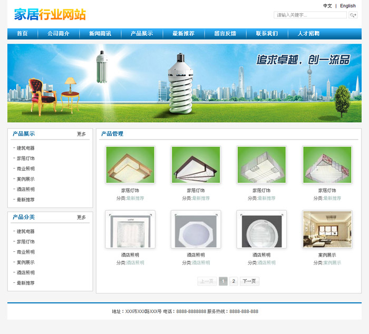The width and height of the screenshot is (369, 334).
Task: Click 案例展示 category link under living room product
Action: click(332, 262)
